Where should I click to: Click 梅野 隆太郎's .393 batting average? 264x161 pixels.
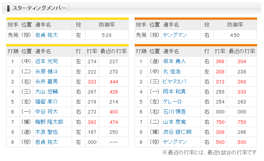tap(92, 122)
